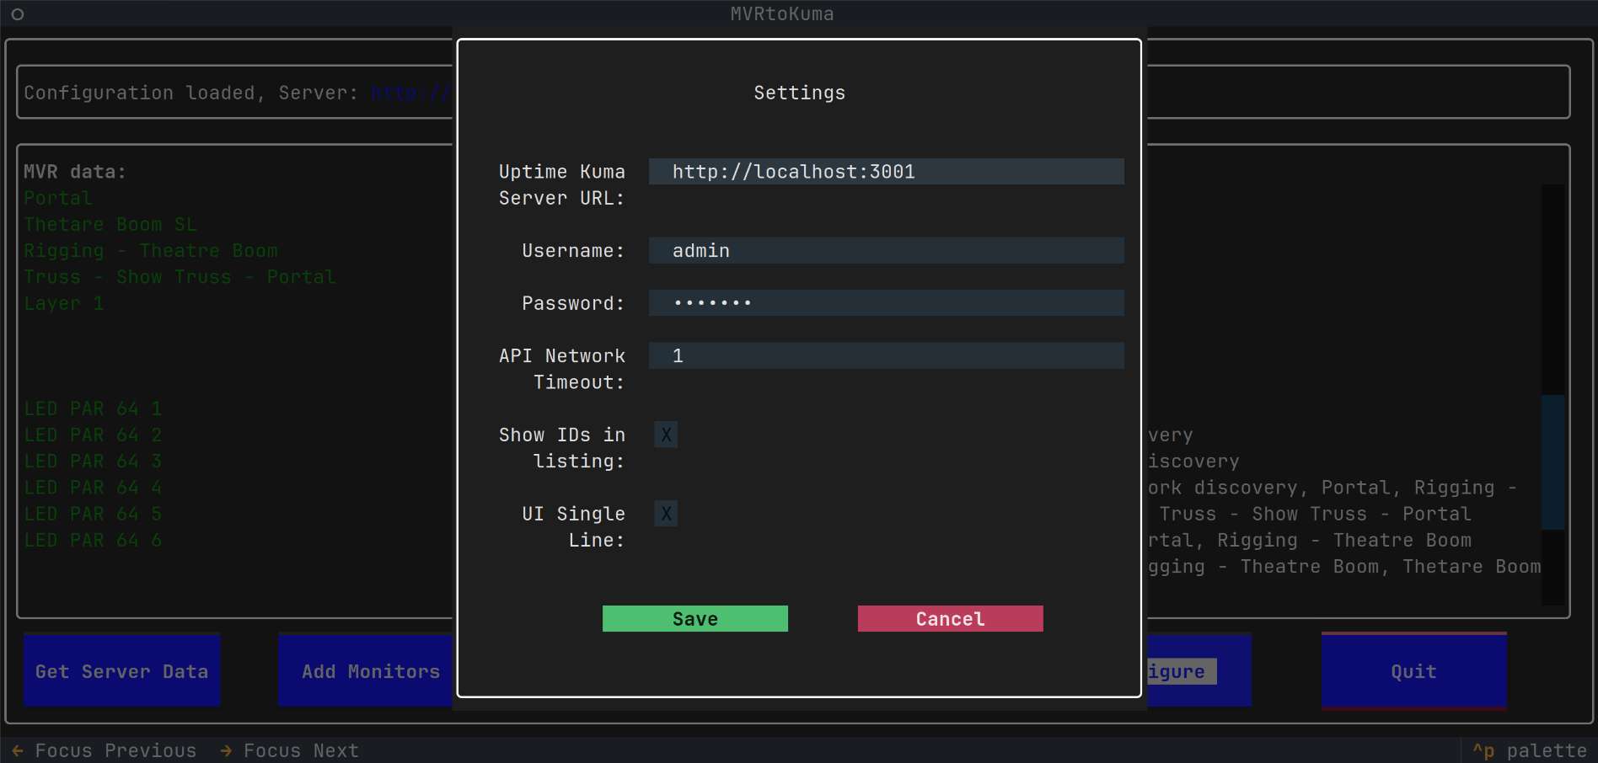Screen dimensions: 1598x763
Task: Click the Cancel button in Settings
Action: click(x=950, y=619)
